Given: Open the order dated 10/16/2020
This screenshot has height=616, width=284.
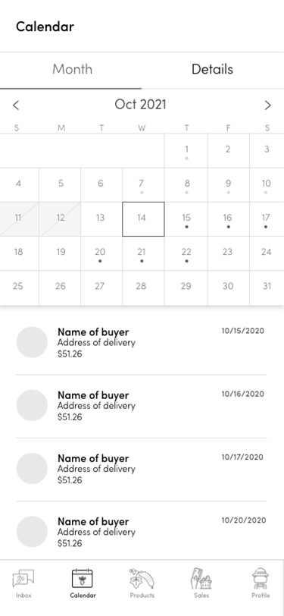Looking at the screenshot, I should click(142, 406).
